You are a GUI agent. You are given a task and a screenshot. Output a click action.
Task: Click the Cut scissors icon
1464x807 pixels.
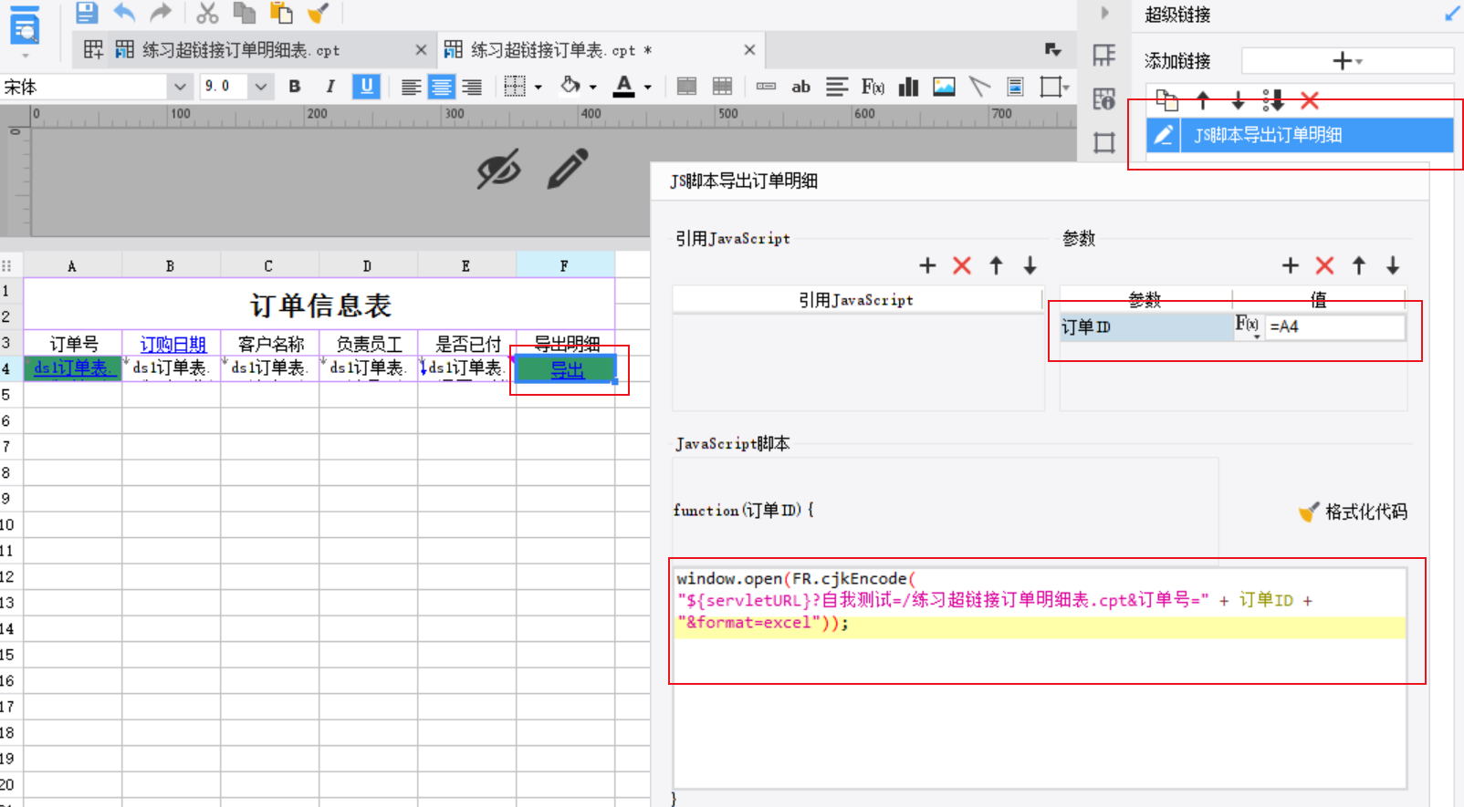click(207, 13)
